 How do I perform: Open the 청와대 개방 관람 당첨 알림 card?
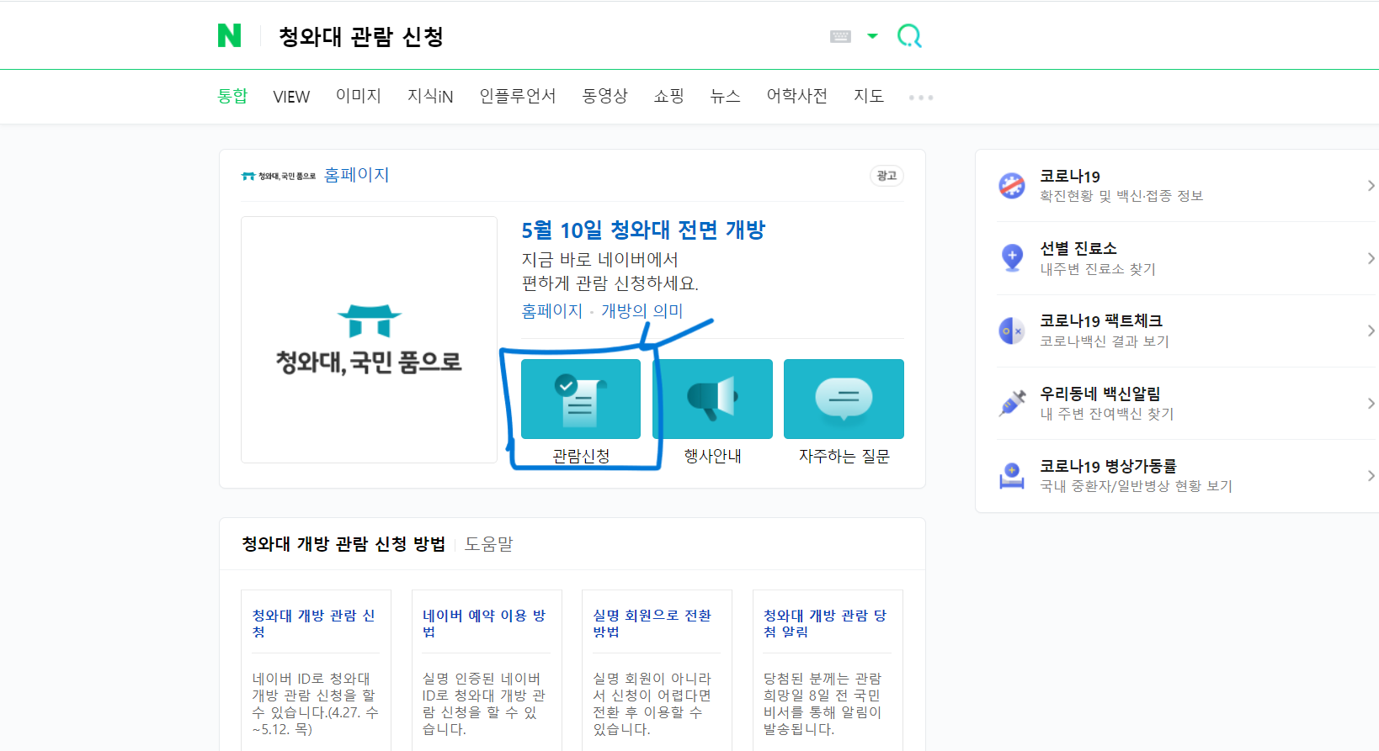825,623
